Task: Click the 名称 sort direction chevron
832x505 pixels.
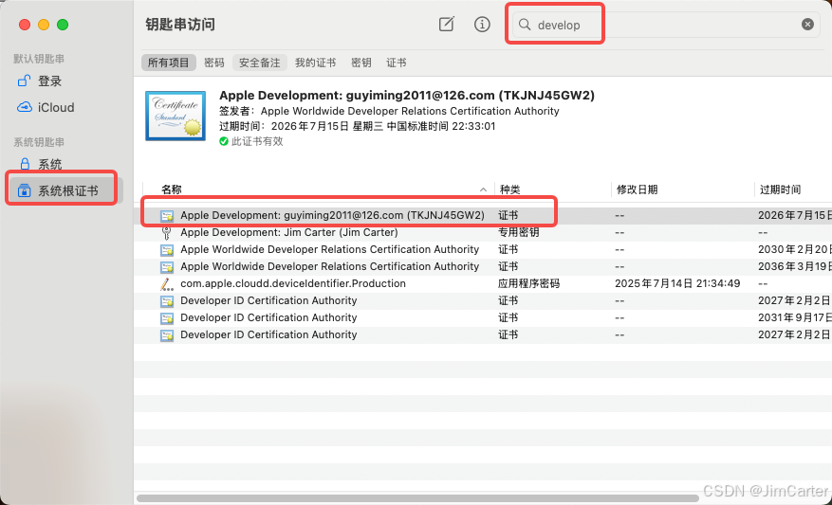Action: point(483,189)
